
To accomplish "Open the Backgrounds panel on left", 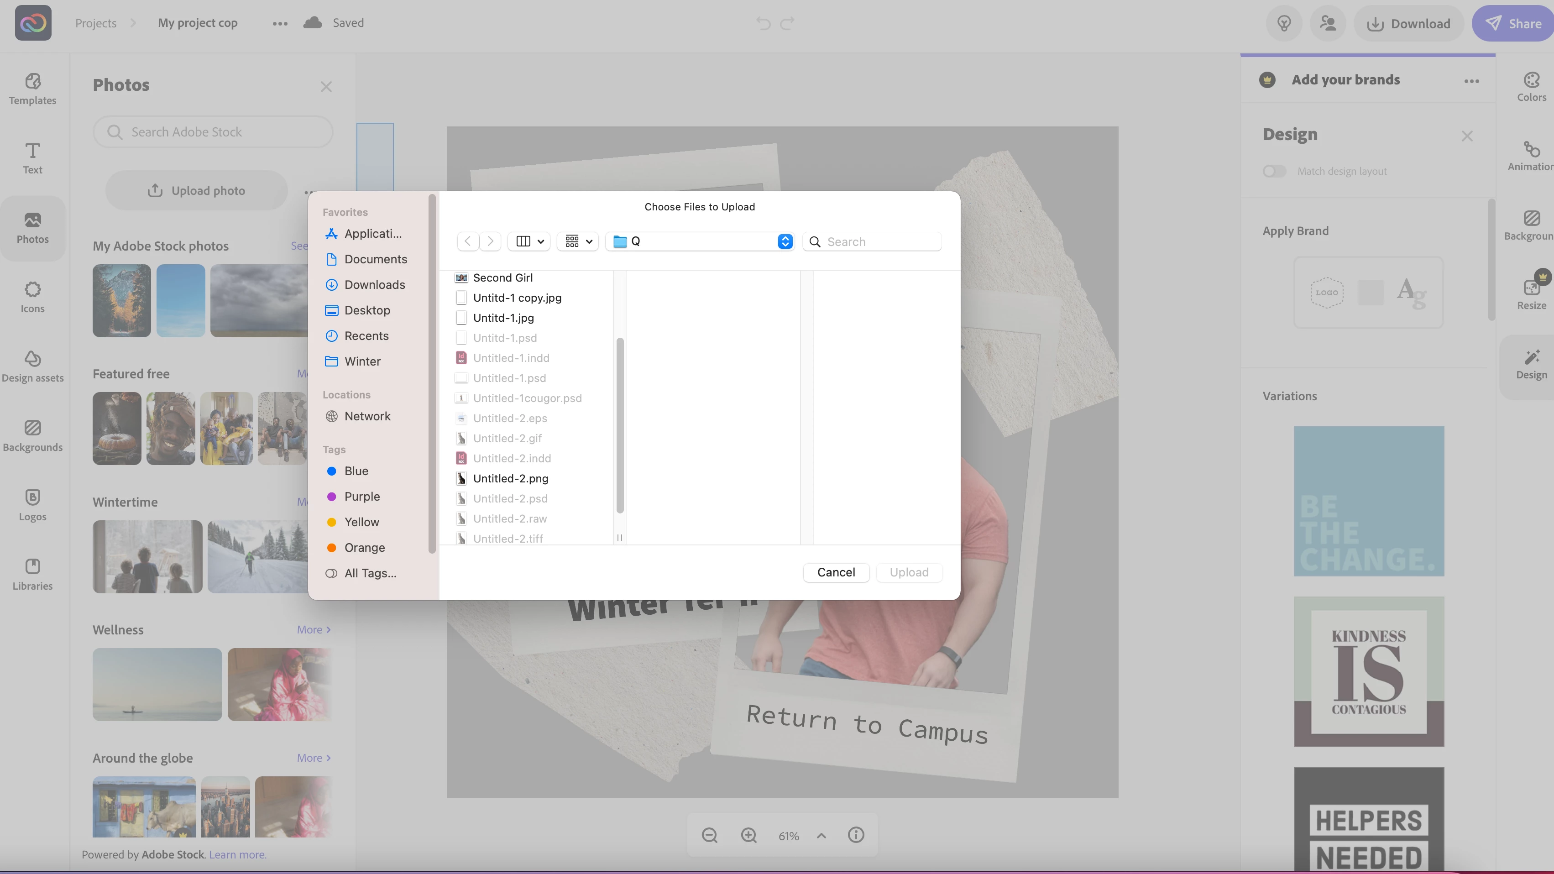I will 32,435.
